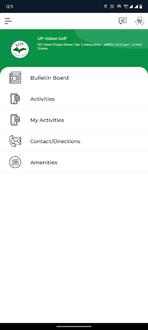148x330 pixels.
Task: Tap the hotspot icon in status bar
Action: coord(119,6)
